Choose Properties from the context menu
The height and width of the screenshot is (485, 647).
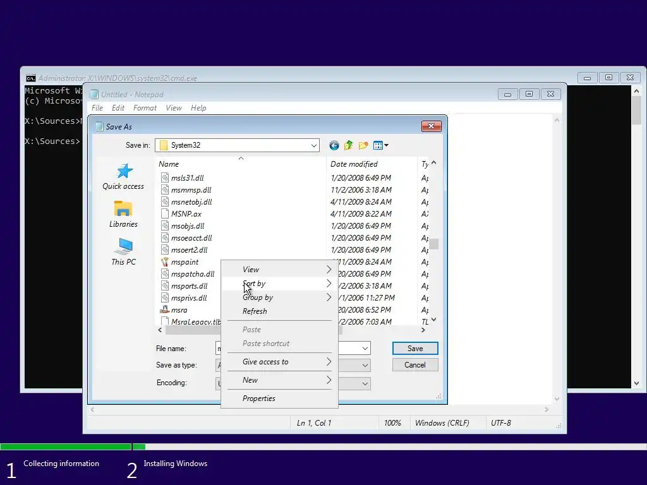click(x=279, y=398)
